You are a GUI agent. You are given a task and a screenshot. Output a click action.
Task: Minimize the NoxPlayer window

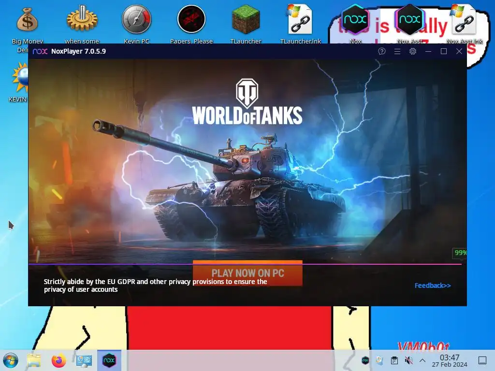pos(428,51)
